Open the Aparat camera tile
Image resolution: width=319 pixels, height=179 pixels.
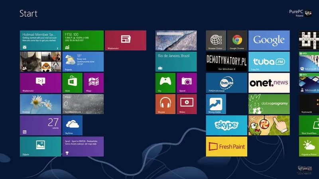point(187,83)
